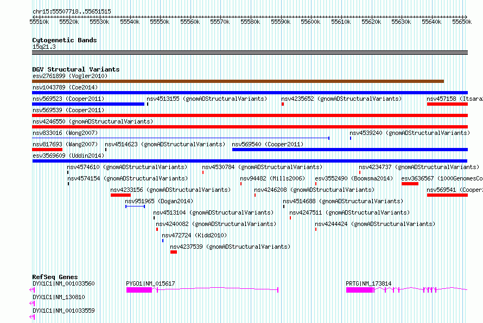Click the chr15:55507718..55651515 region label
483x323 pixels.
72,11
